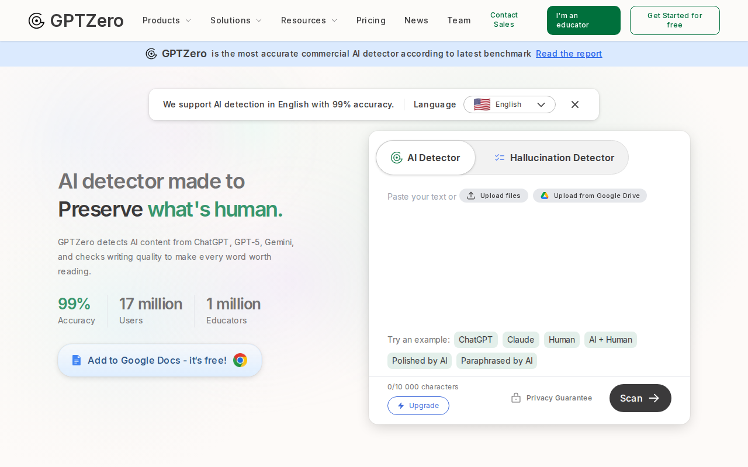Click the lightning bolt Upgrade icon
The width and height of the screenshot is (748, 467).
coord(401,406)
